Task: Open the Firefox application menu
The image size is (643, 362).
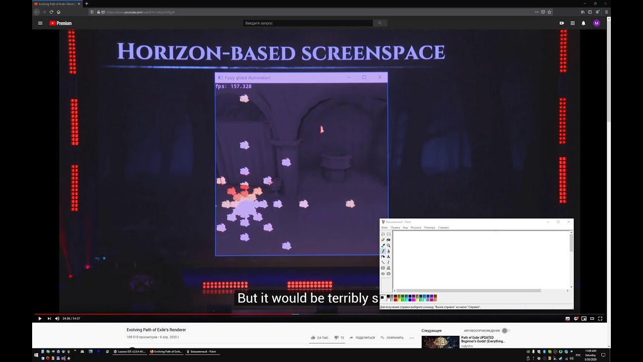Action: point(606,12)
